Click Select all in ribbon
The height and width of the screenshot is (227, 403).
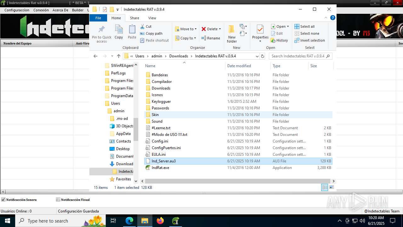[x=304, y=26]
